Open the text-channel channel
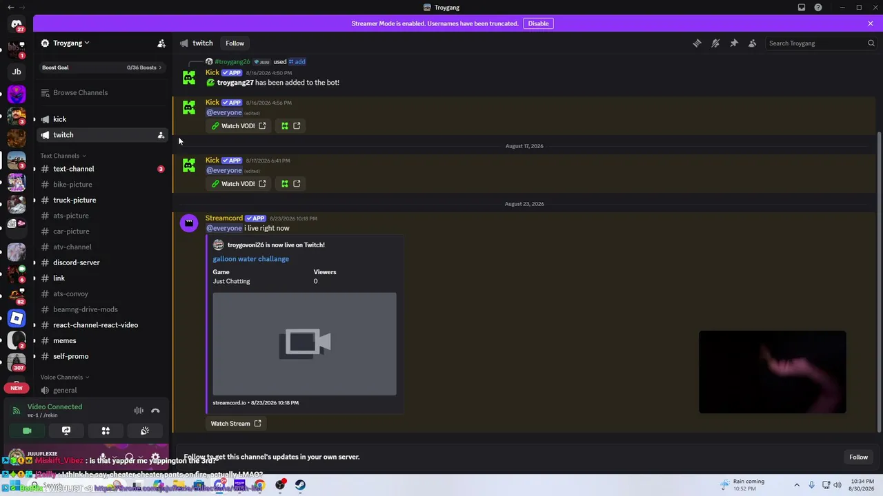The image size is (883, 496). pyautogui.click(x=102, y=169)
